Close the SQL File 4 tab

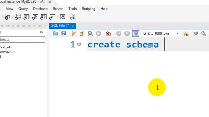click(72, 26)
